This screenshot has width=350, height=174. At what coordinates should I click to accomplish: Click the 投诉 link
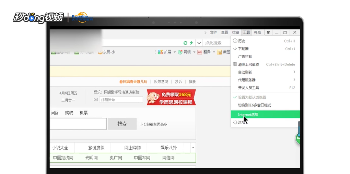(178, 82)
